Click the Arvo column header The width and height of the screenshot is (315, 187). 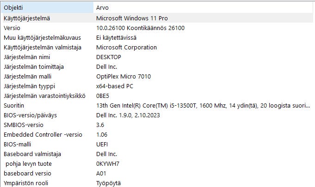(203, 7)
